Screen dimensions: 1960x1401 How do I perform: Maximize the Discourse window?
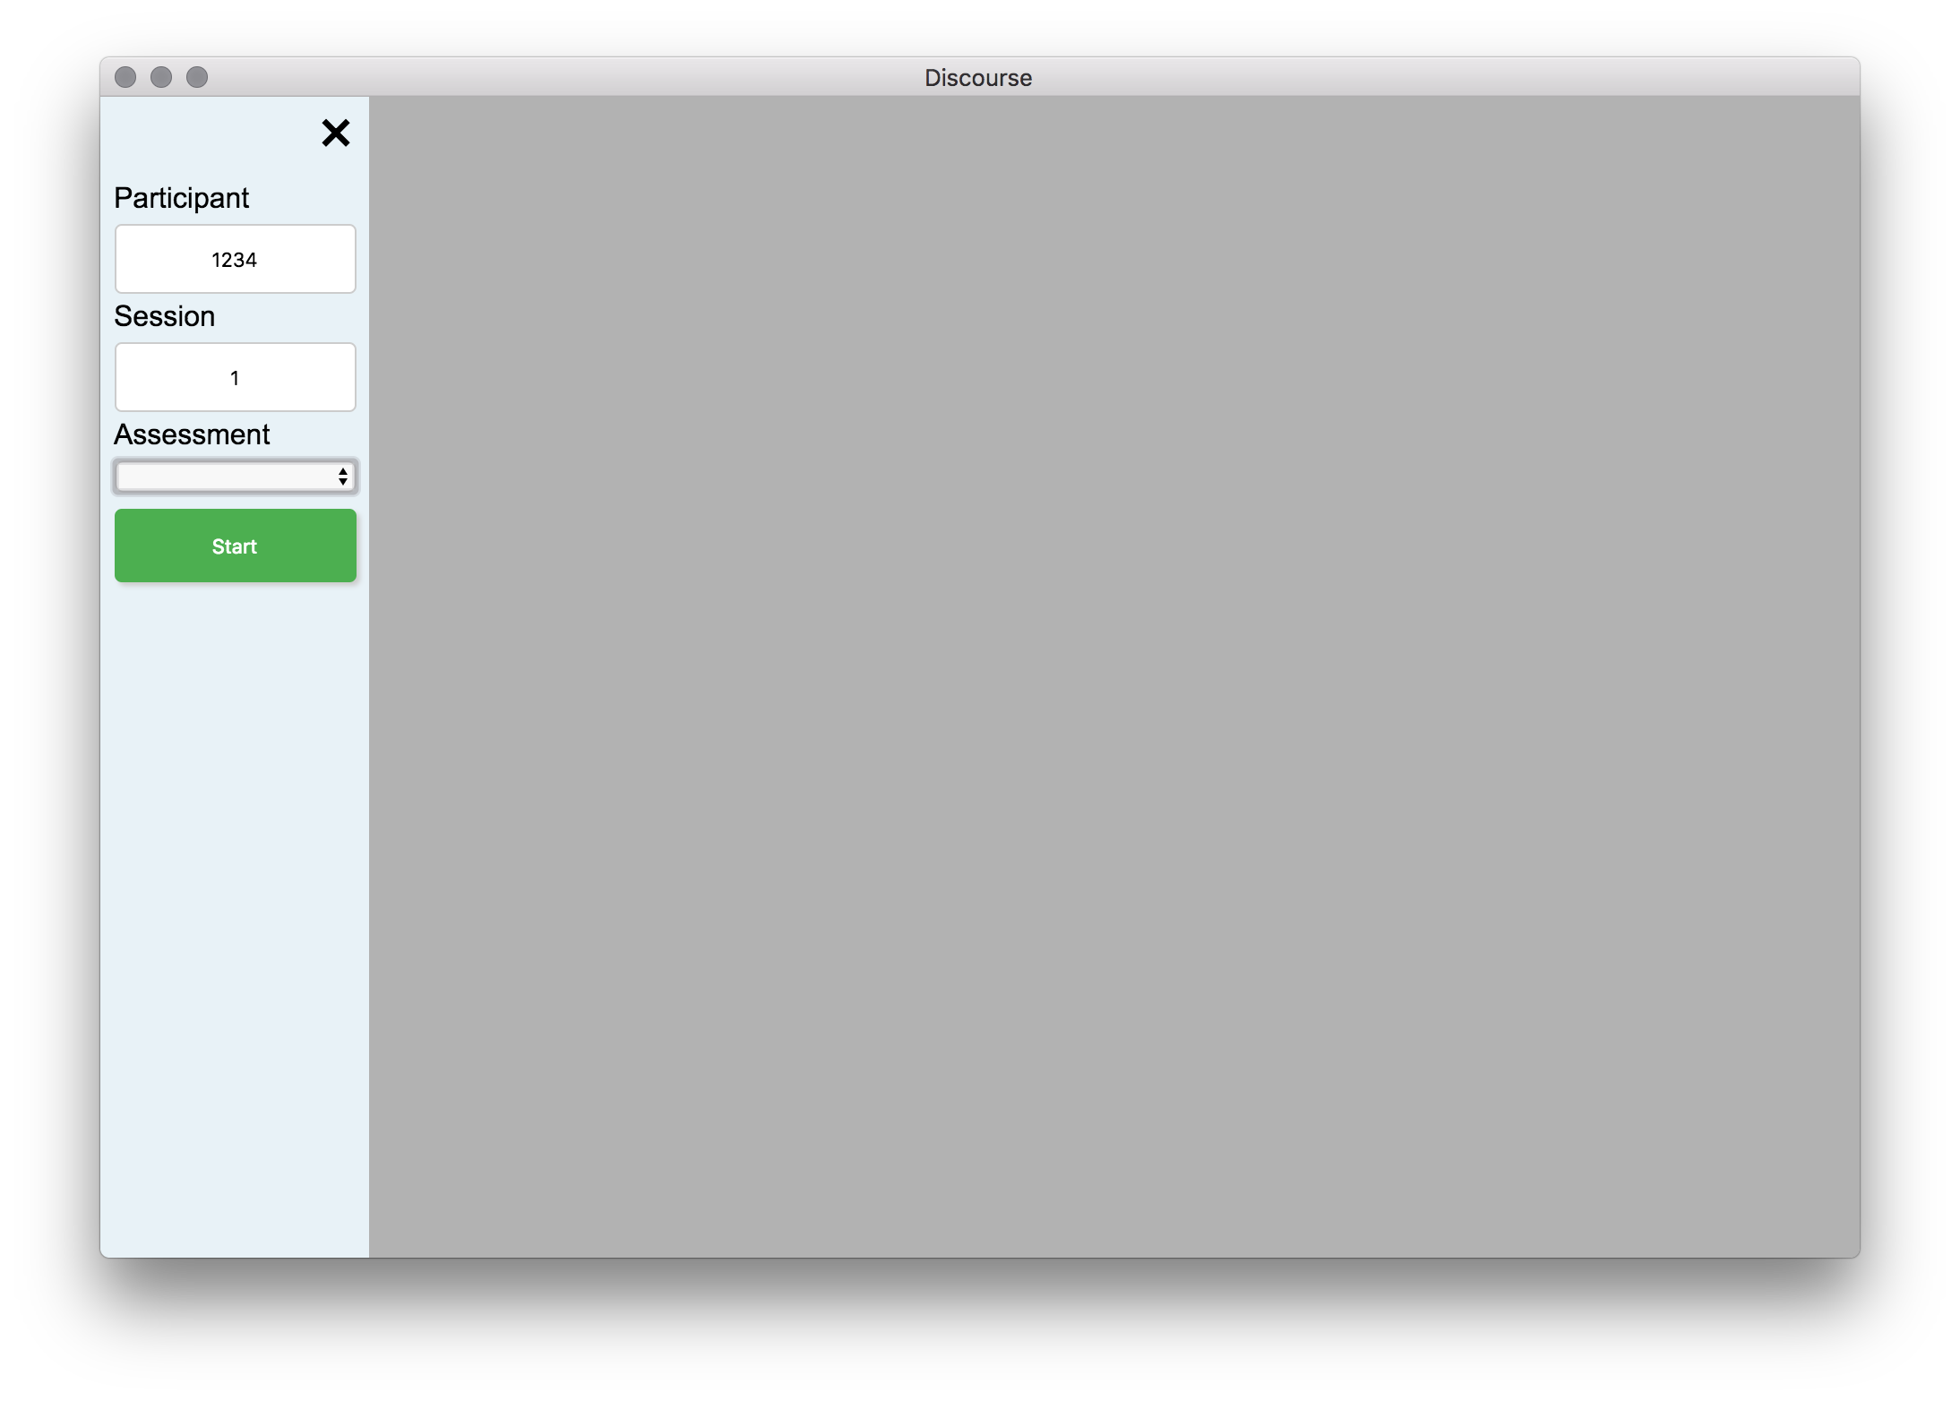[x=197, y=77]
